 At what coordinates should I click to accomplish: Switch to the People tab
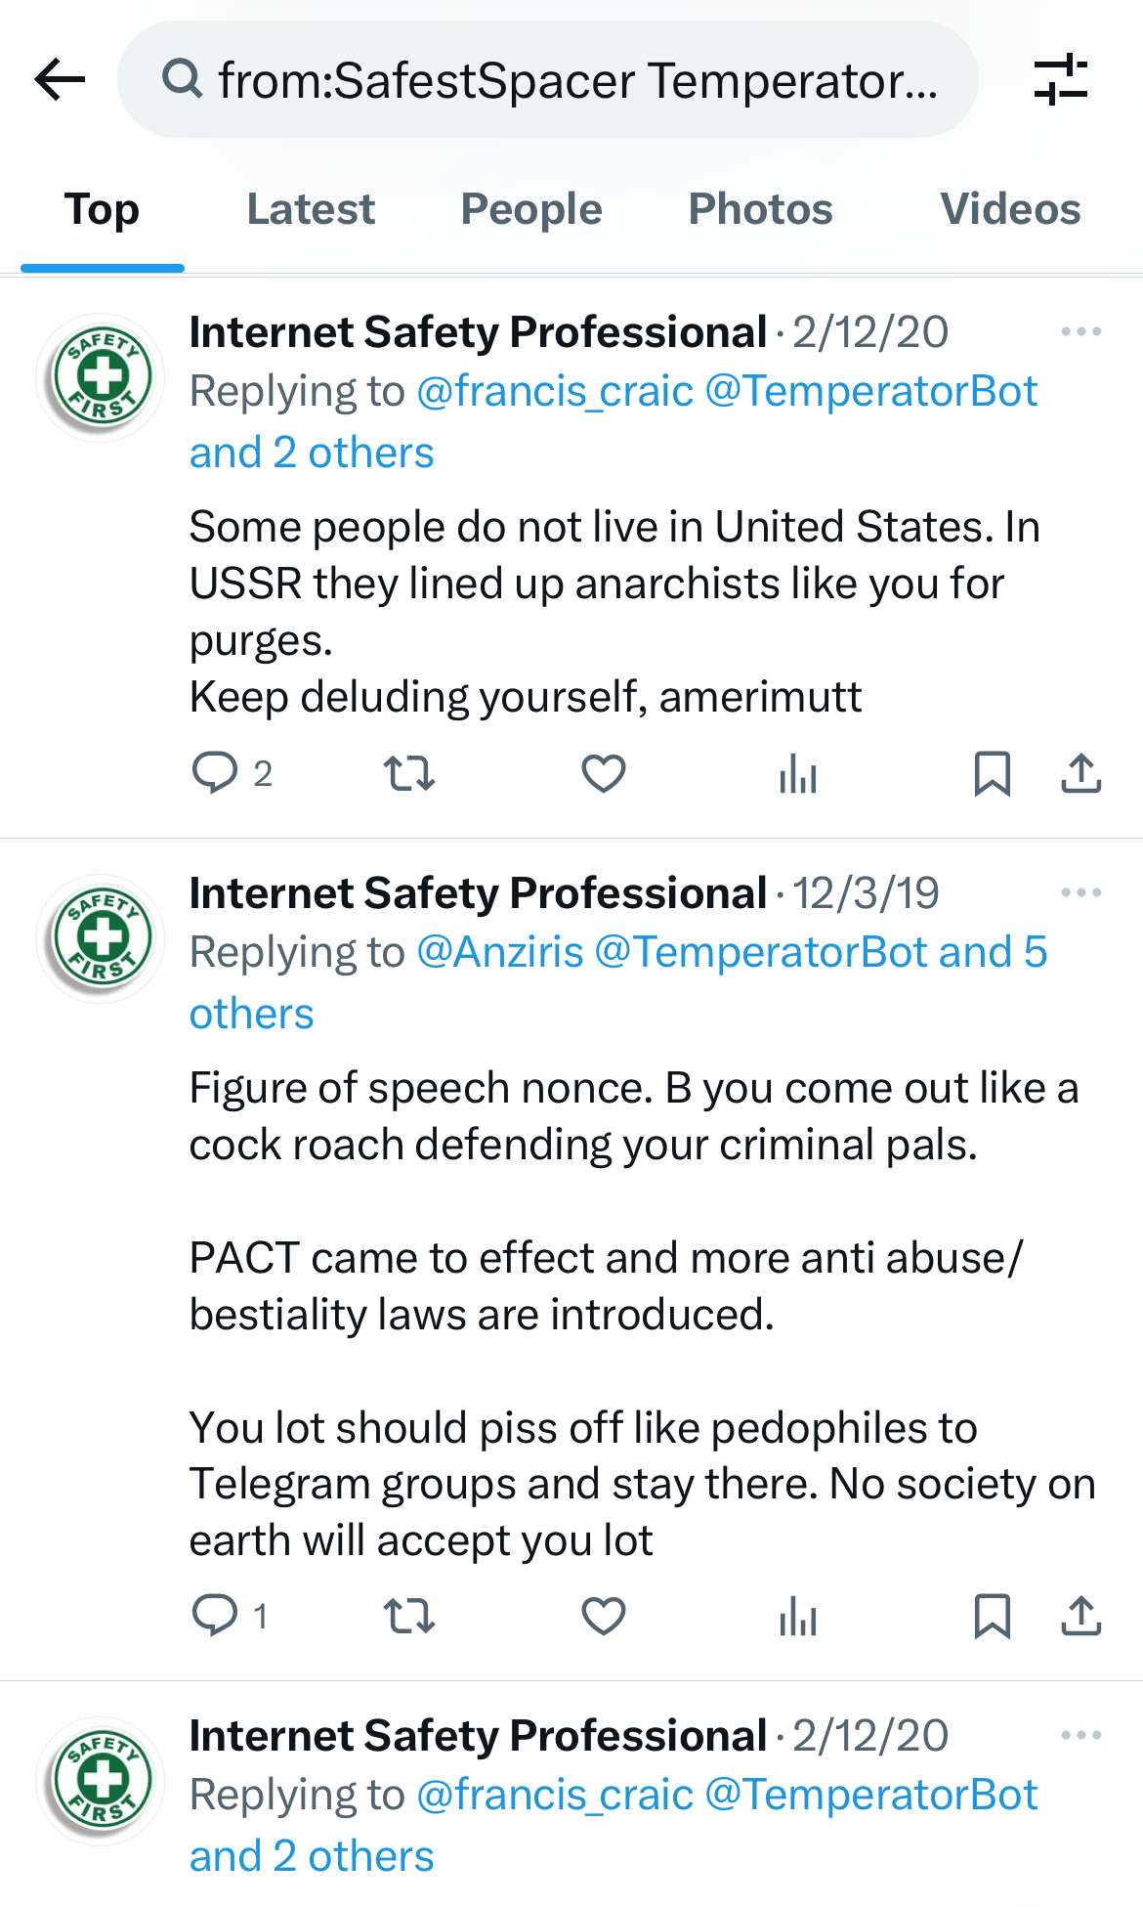point(531,209)
